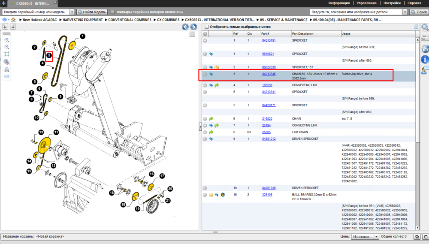
Task: Open breadcrumb history dropdown beside back arrow
Action: click(x=9, y=20)
